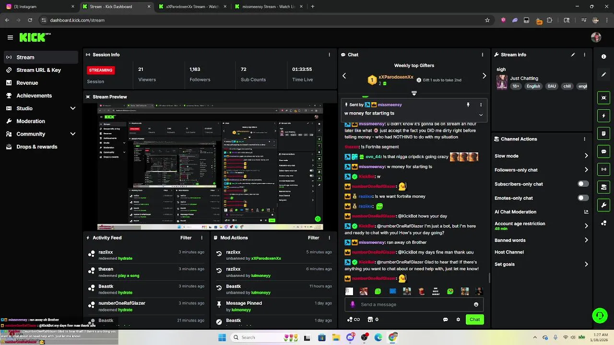
Task: Open Chat panel three-dot options
Action: tap(482, 55)
